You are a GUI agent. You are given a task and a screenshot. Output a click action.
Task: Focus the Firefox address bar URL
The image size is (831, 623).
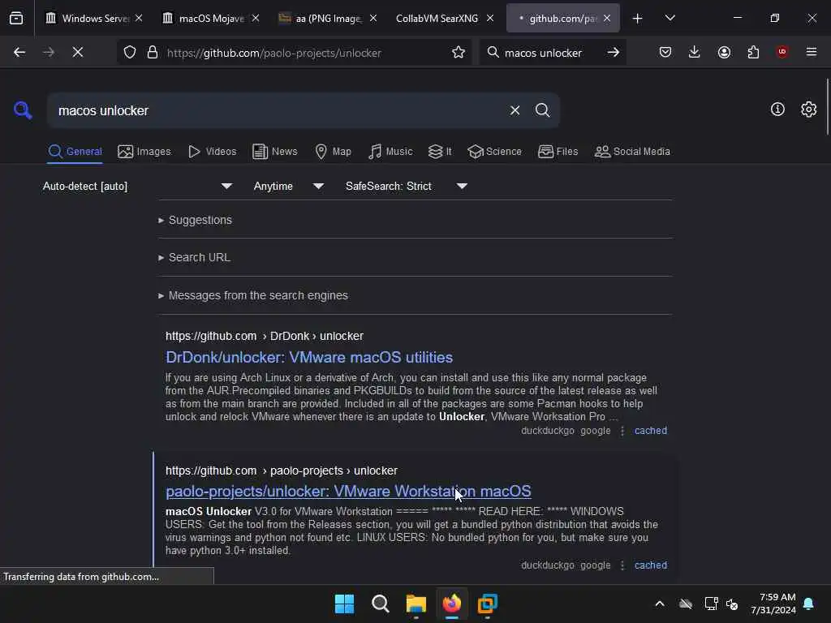306,53
